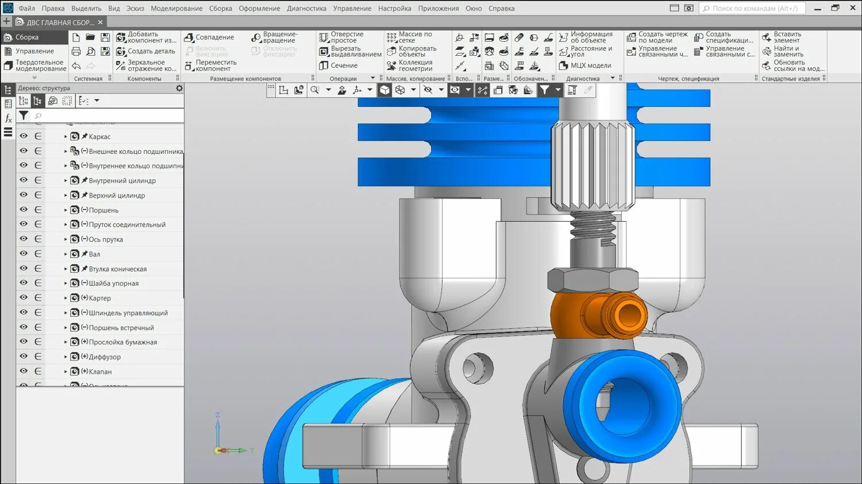
Task: Toggle visibility of Шайба упорная
Action: tap(24, 282)
